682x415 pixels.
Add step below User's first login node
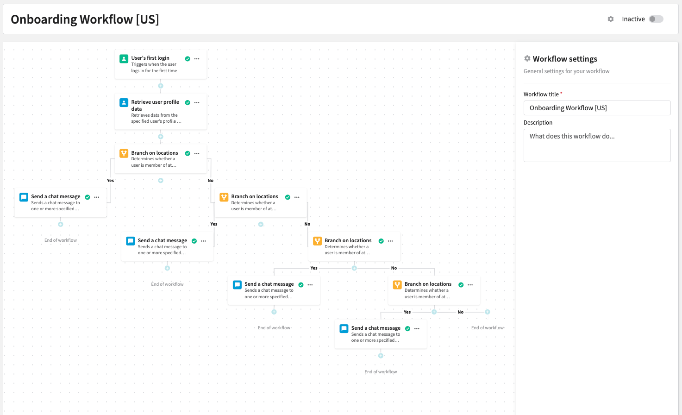(x=161, y=86)
